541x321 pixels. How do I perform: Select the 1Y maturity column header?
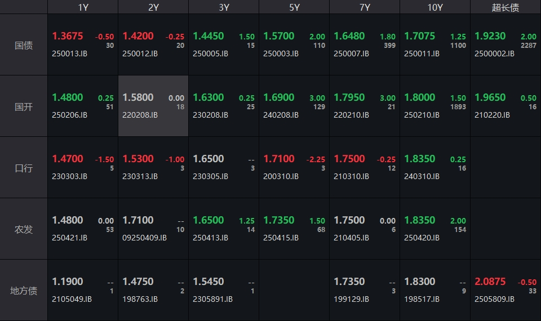83,7
